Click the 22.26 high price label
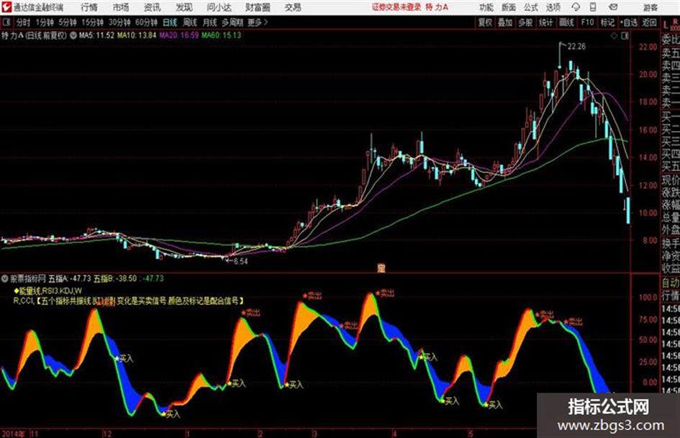Viewport: 680px width, 438px height. click(576, 46)
